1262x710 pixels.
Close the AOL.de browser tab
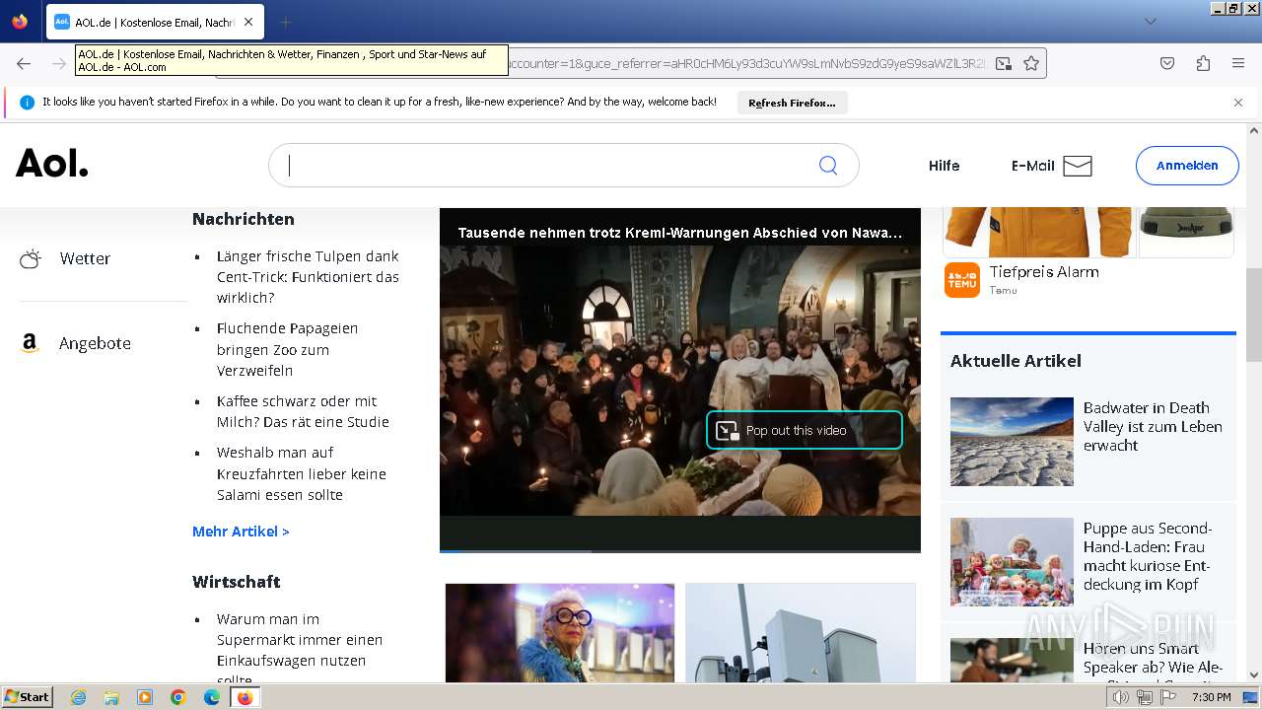pyautogui.click(x=247, y=22)
